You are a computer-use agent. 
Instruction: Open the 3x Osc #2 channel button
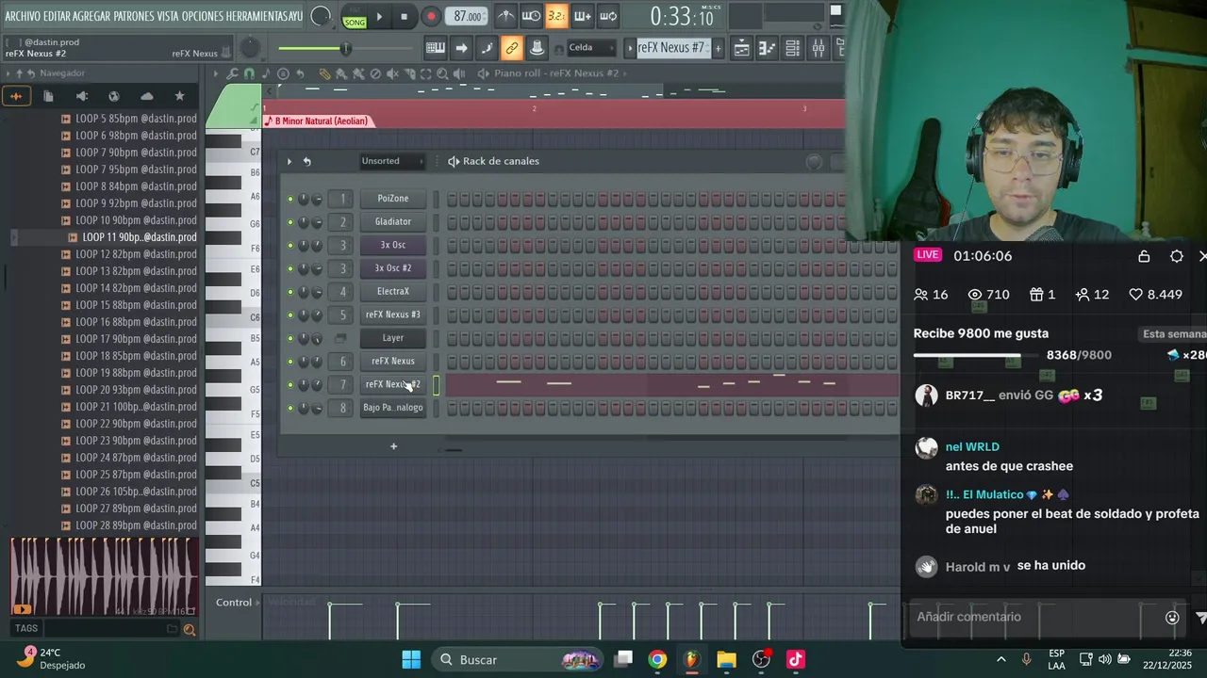[393, 268]
